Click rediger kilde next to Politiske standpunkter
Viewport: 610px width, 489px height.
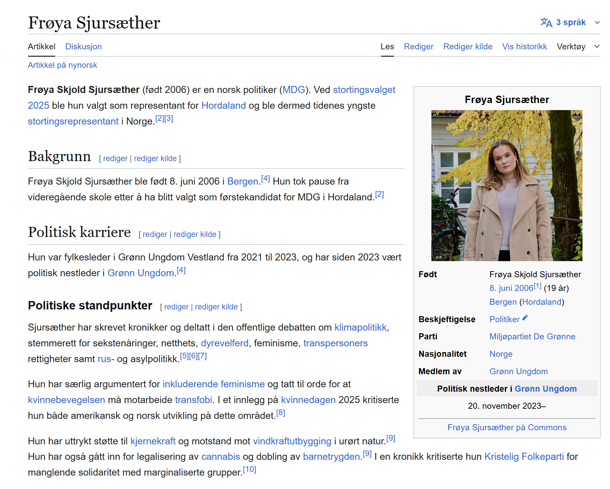[217, 307]
